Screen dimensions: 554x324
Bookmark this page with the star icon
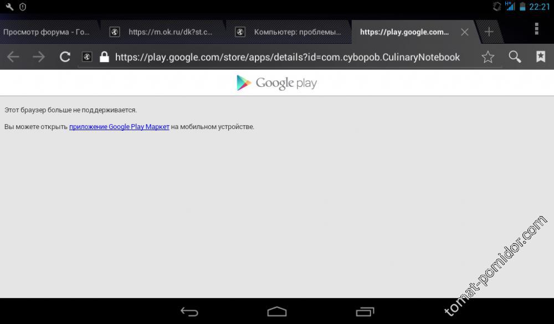(488, 56)
